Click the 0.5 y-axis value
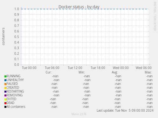 17,37
